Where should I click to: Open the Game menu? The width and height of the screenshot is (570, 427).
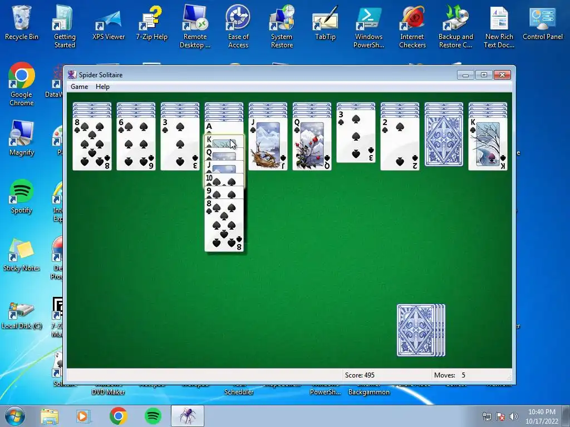79,86
